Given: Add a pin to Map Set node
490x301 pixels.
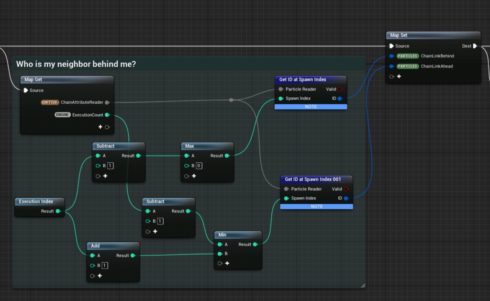Looking at the screenshot, I should pos(399,76).
